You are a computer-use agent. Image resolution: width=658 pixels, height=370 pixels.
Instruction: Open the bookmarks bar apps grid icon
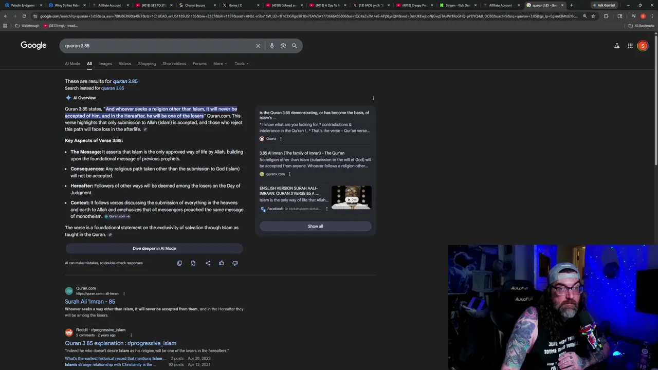tap(5, 26)
